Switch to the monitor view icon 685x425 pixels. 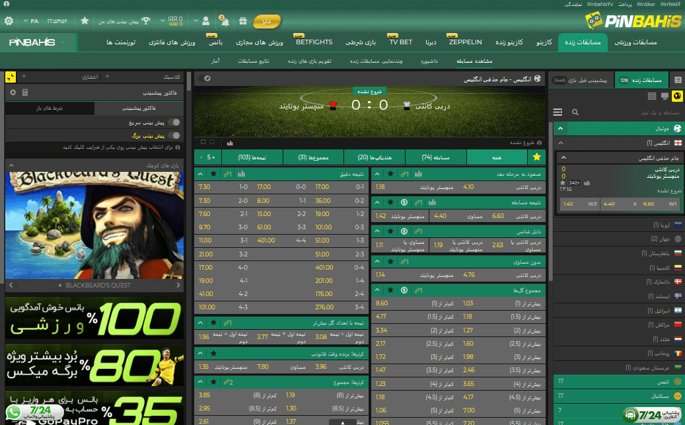[665, 97]
